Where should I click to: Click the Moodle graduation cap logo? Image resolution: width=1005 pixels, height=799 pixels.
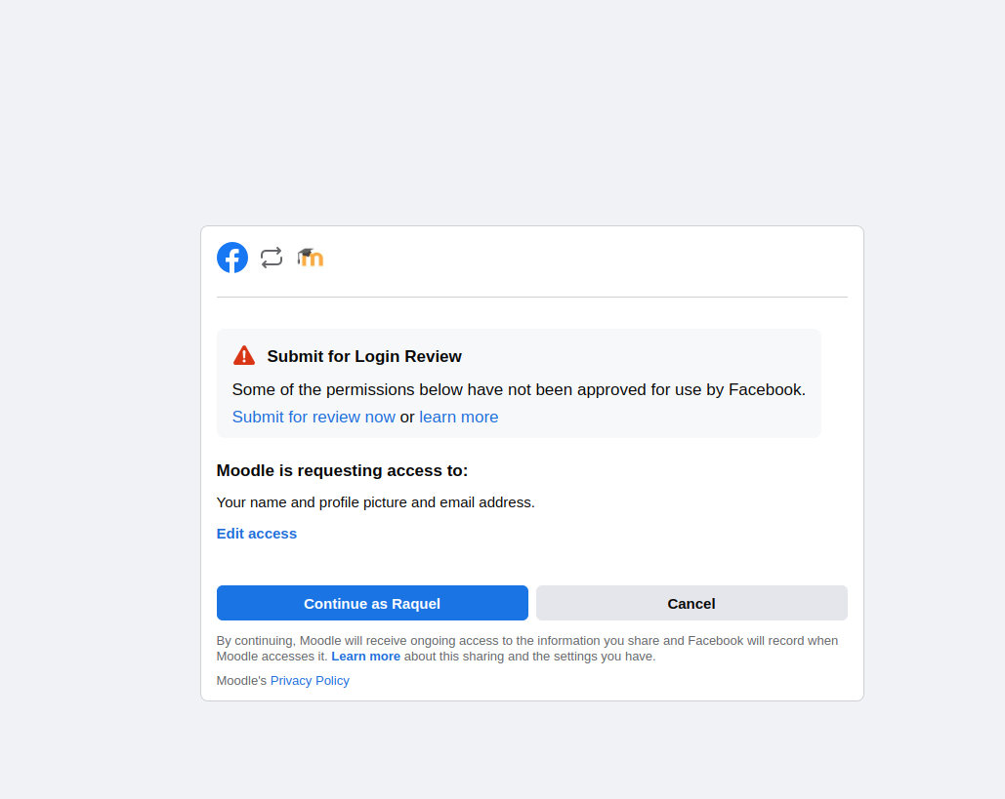pyautogui.click(x=311, y=258)
